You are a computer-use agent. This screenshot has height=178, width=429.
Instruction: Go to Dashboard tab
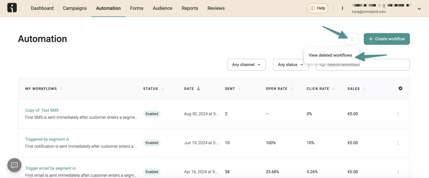pos(42,8)
